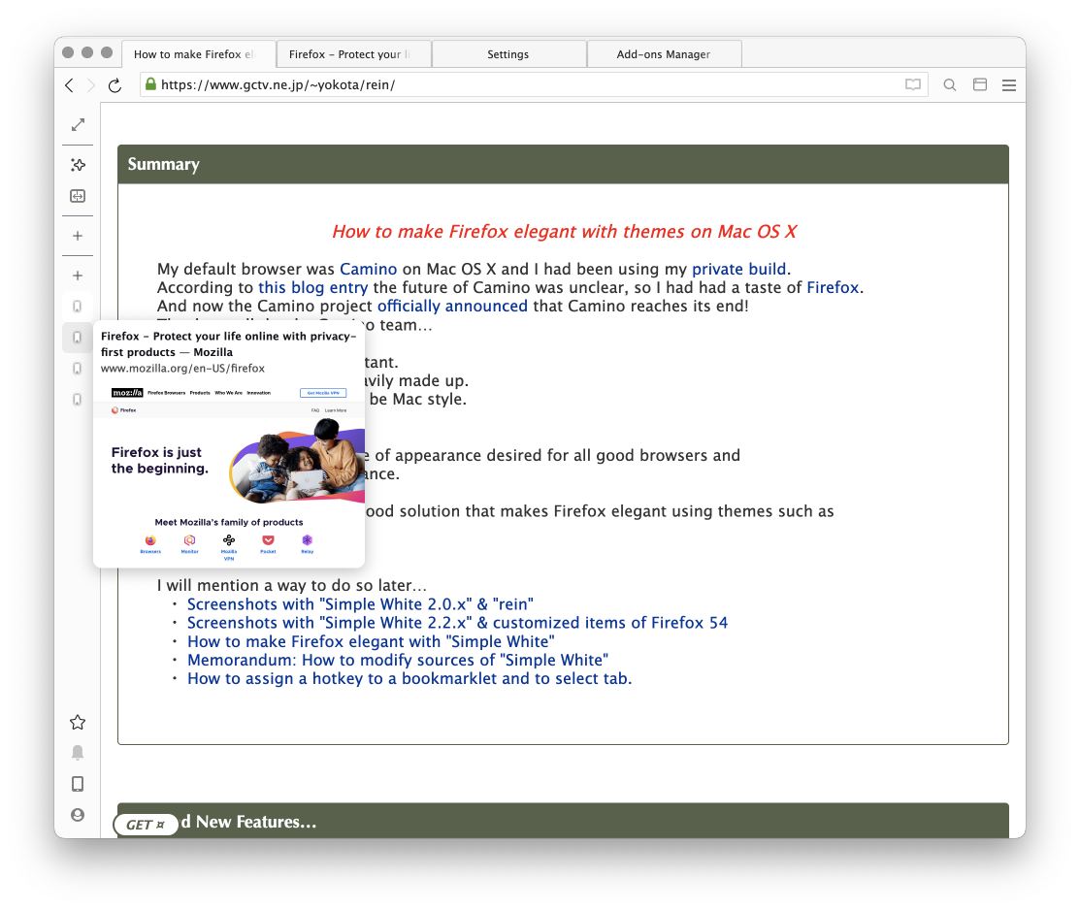Toggle reader view in address bar
Screen dimensions: 1080x910
(912, 85)
